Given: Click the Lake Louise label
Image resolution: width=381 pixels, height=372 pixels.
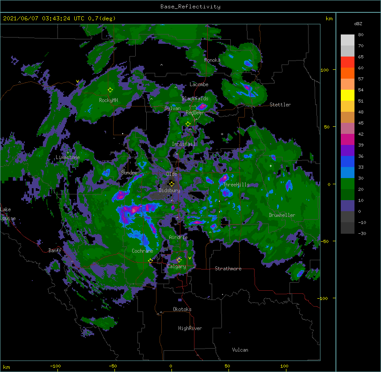Looking at the screenshot, I should 8,214.
